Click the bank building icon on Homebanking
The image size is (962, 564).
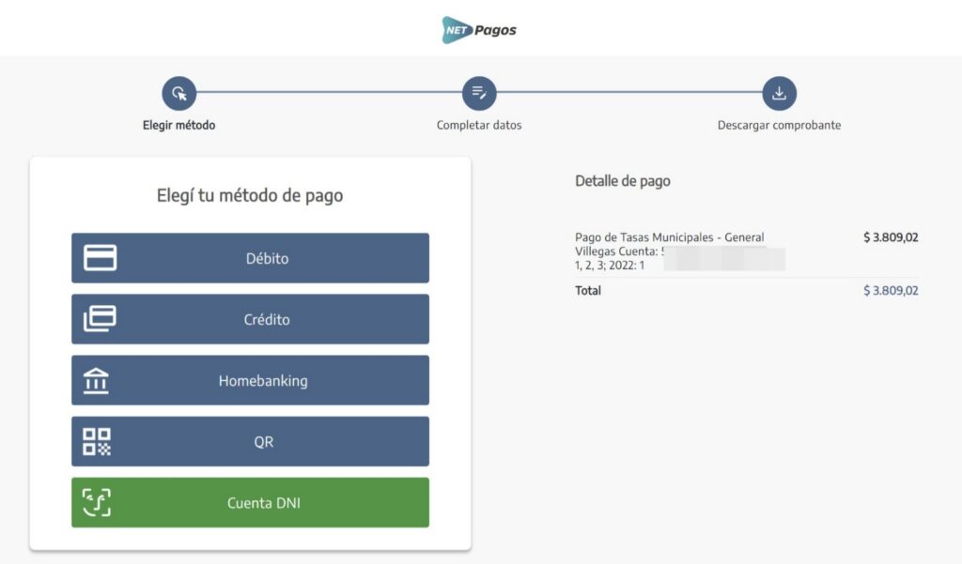coord(97,381)
